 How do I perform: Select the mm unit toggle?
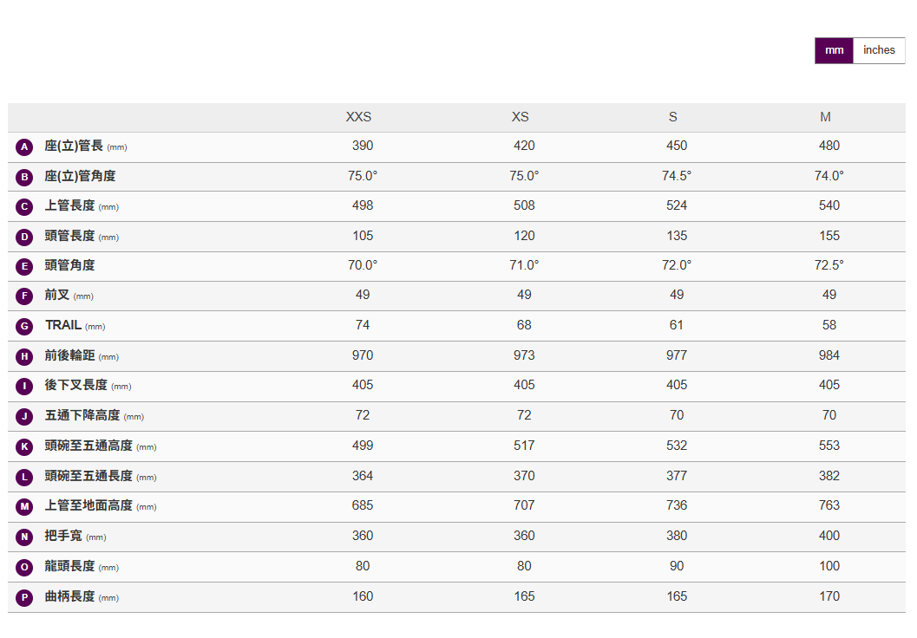834,50
